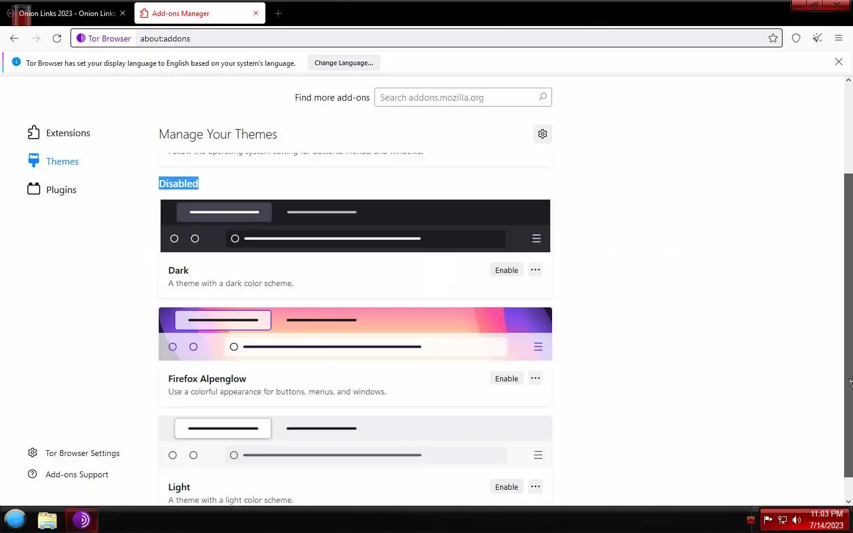Screen dimensions: 853x533
Task: Open more options for the Dark theme
Action: pyautogui.click(x=535, y=270)
